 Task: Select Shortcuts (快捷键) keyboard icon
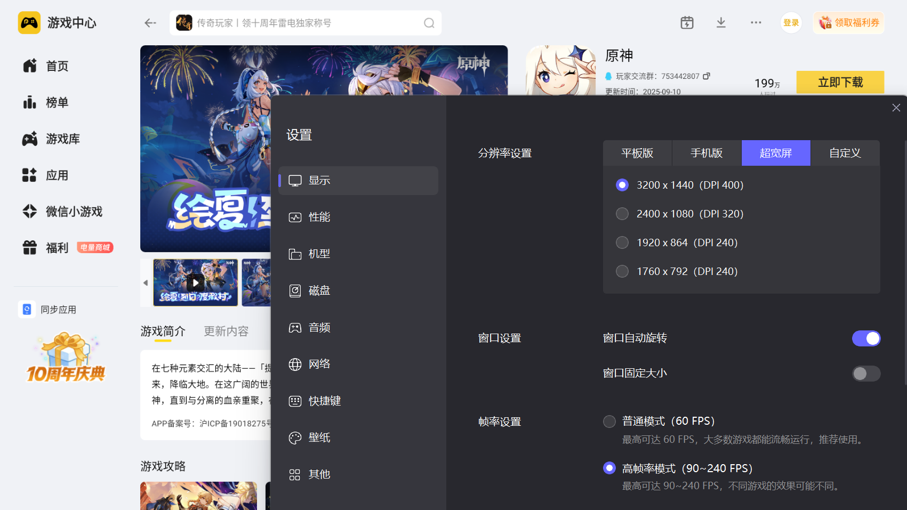[x=295, y=401]
